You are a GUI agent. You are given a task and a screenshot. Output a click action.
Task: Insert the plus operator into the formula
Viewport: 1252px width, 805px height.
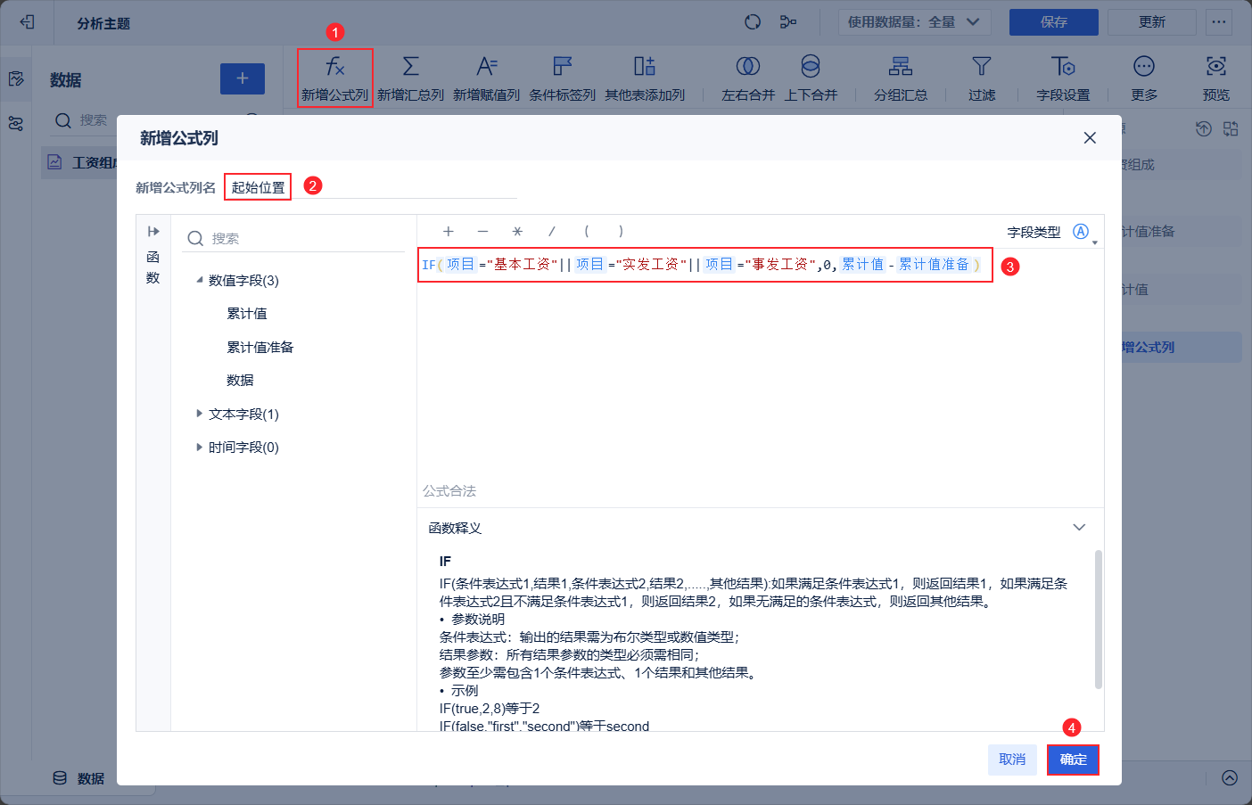pyautogui.click(x=449, y=231)
